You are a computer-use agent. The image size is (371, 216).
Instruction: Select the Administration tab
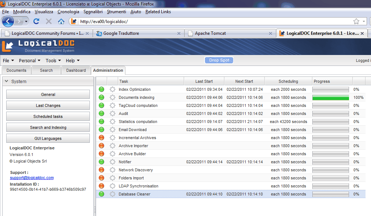tap(108, 70)
